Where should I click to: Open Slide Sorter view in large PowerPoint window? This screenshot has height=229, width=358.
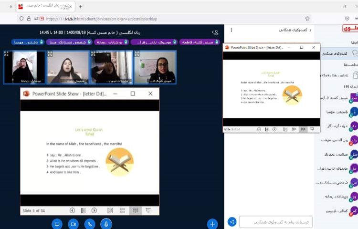click(x=123, y=210)
